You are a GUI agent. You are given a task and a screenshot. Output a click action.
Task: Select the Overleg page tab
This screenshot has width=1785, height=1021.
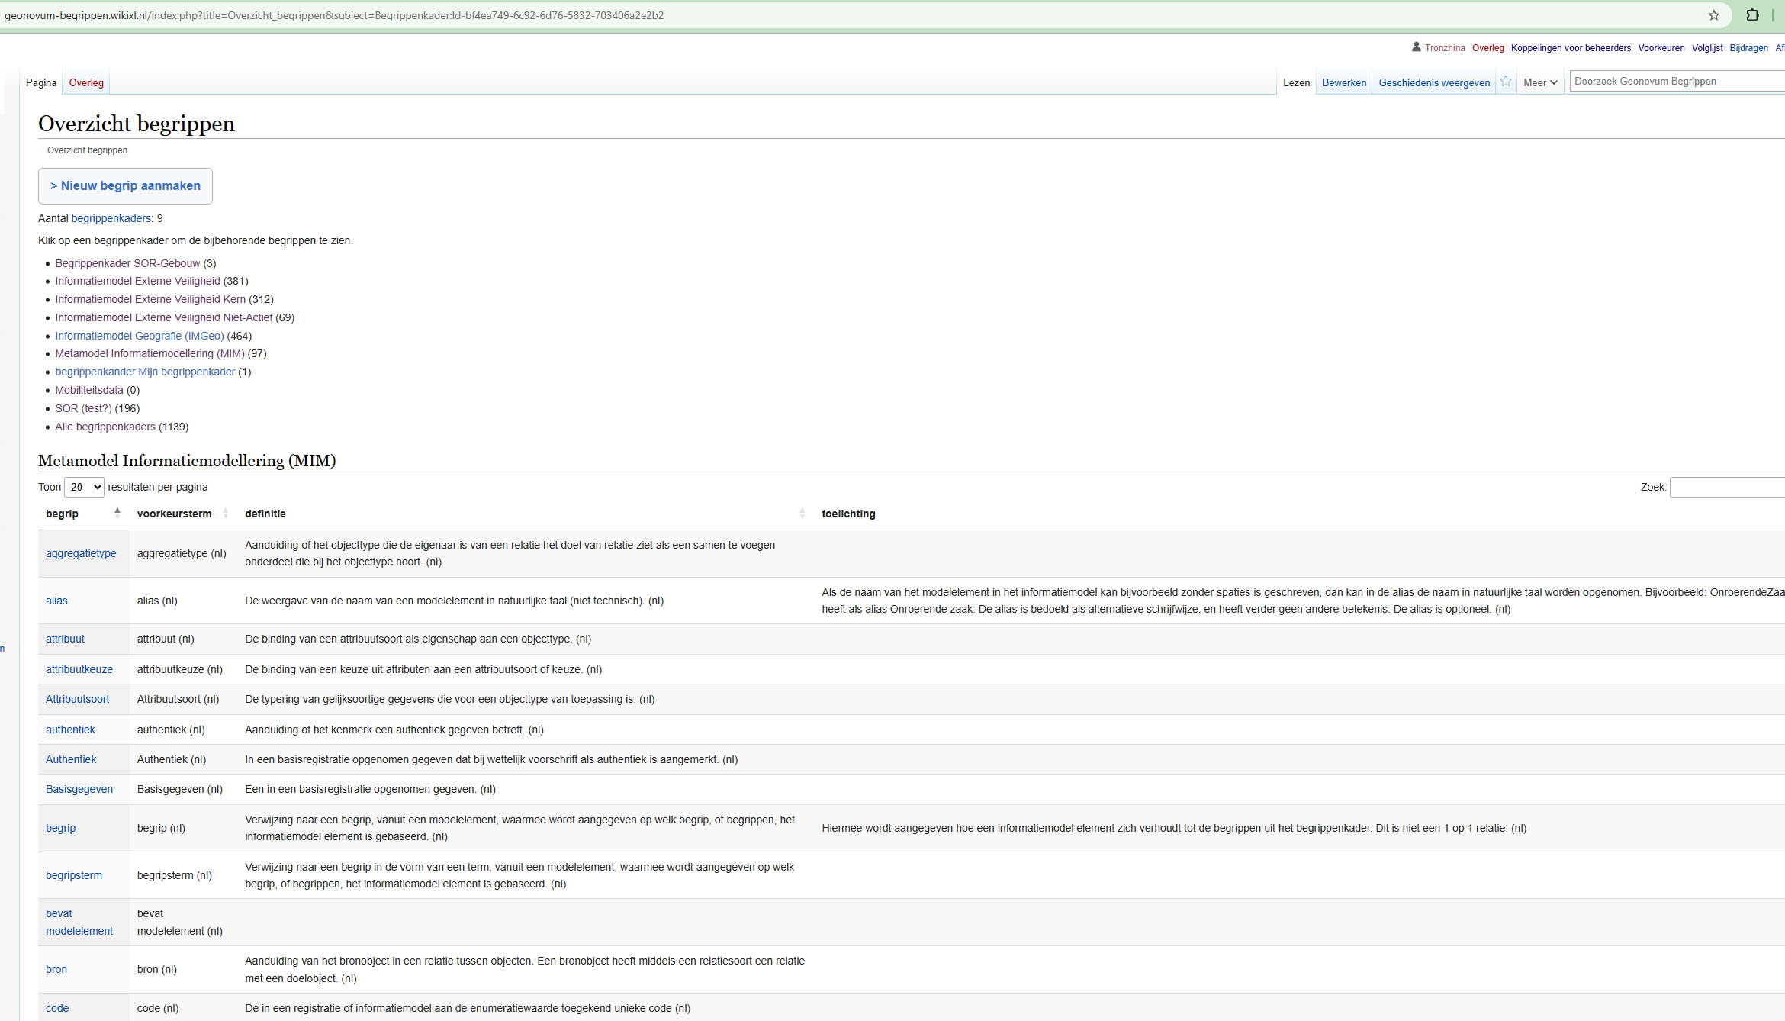tap(86, 82)
